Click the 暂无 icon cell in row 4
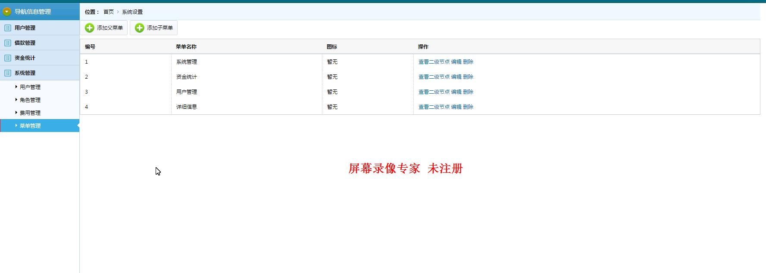766x273 pixels. pos(332,107)
